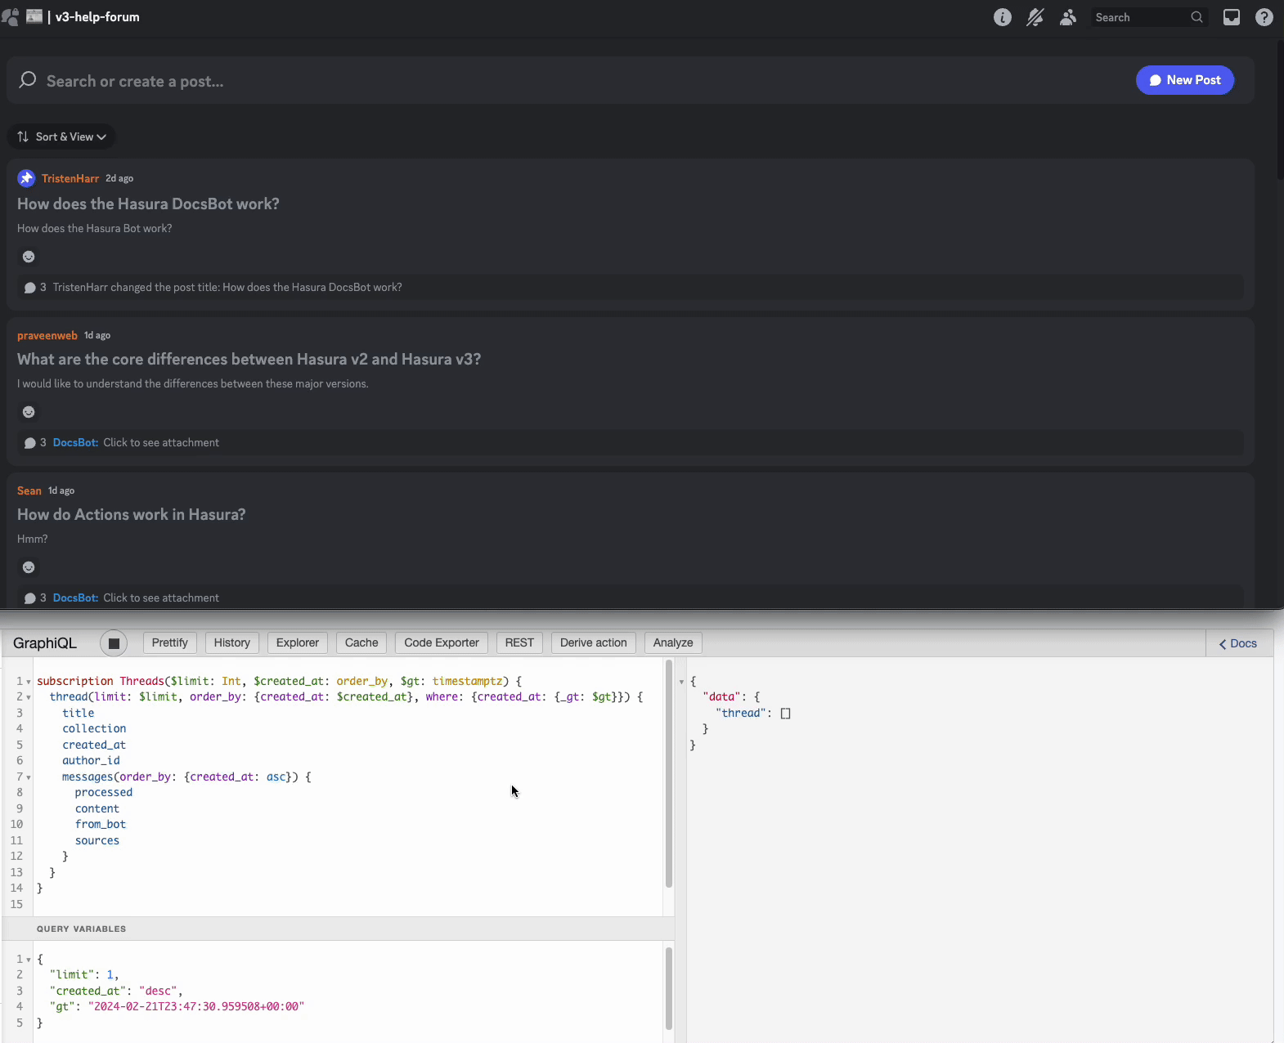The height and width of the screenshot is (1043, 1284).
Task: Click the forum page scrollbar
Action: tap(1280, 110)
